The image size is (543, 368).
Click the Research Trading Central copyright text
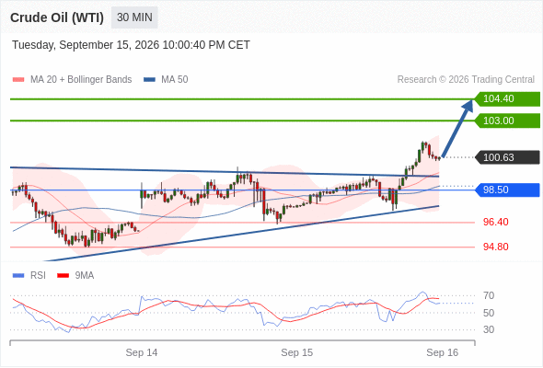point(466,80)
